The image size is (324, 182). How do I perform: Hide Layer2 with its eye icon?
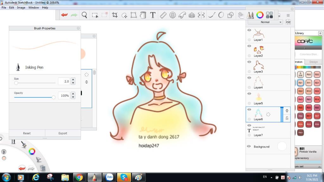[249, 46]
